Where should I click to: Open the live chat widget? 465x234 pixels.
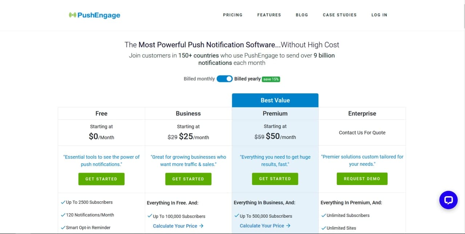(448, 200)
